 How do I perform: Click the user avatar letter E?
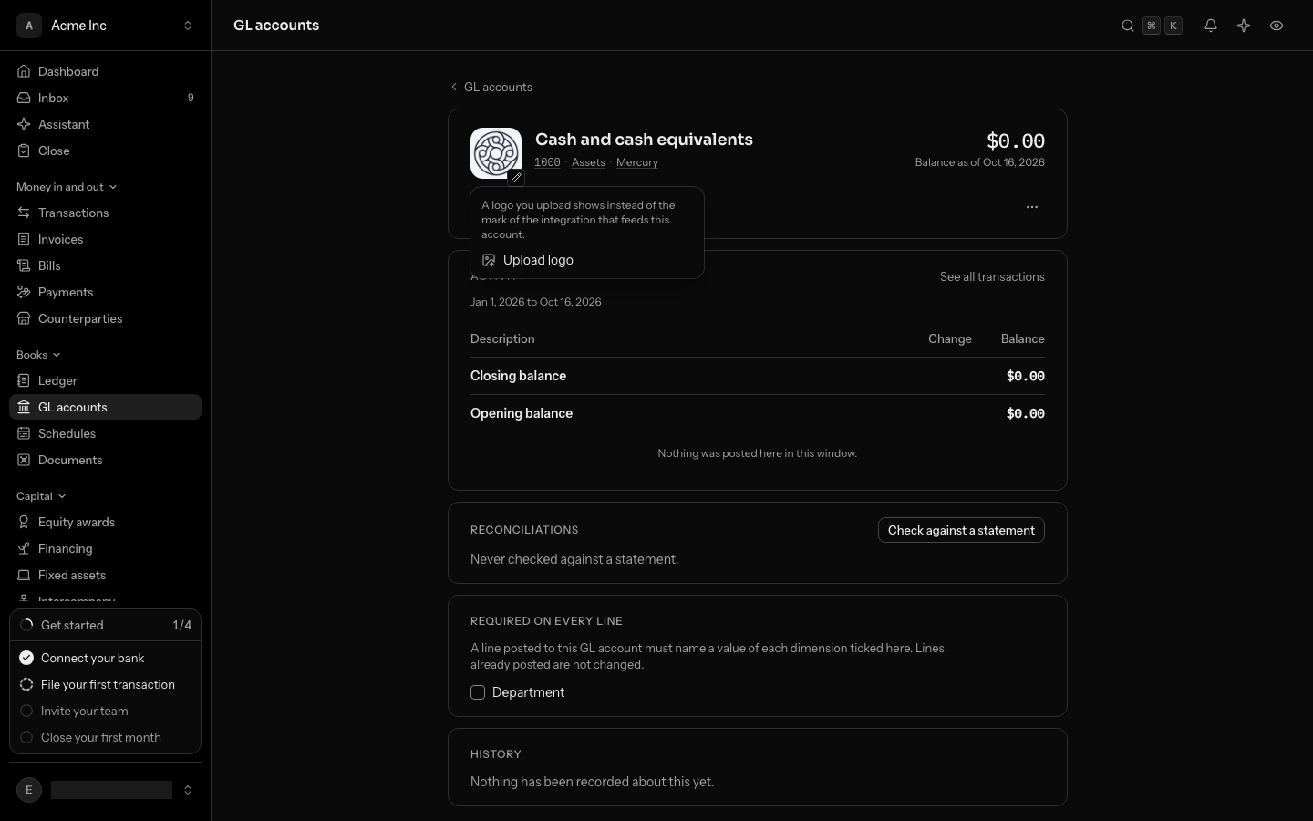[29, 790]
